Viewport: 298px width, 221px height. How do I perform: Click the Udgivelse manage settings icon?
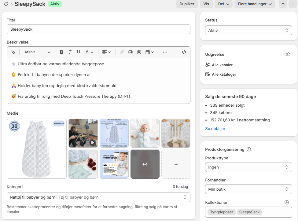pos(288,55)
